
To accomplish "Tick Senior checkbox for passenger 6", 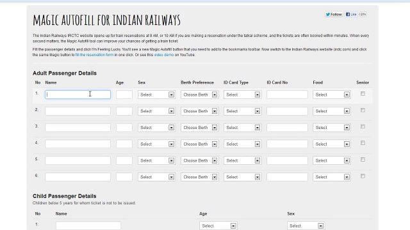I will [x=363, y=176].
